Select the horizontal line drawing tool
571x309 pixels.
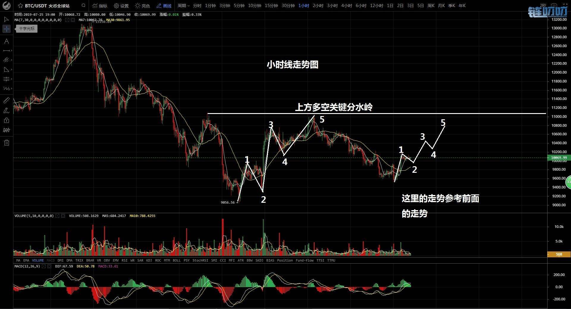7,50
